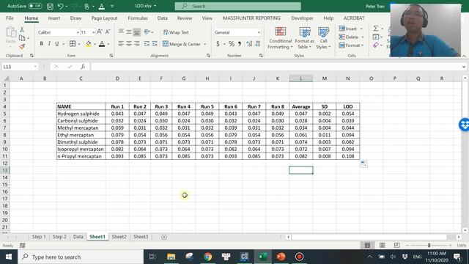Open the Formulas ribbon tab
469x264 pixels.
[138, 18]
